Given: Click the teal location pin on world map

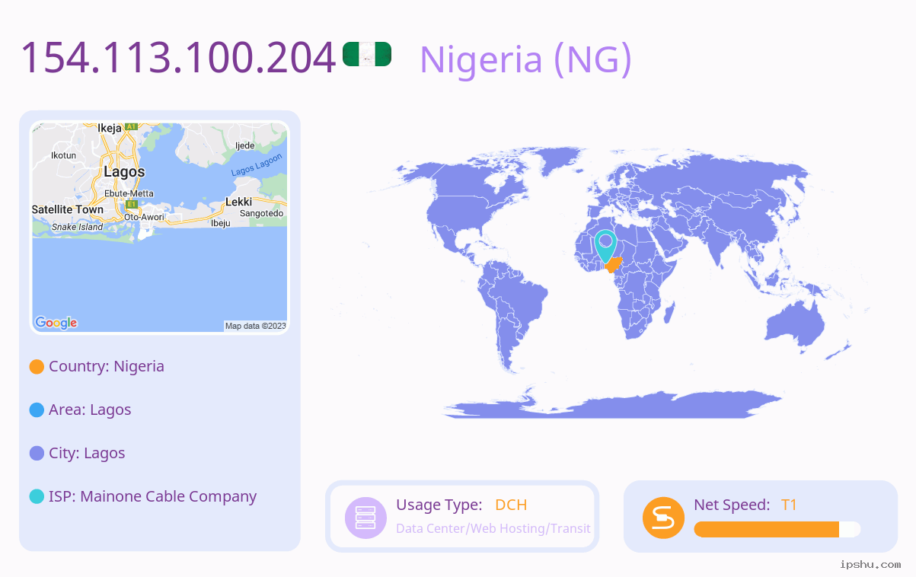Looking at the screenshot, I should [605, 245].
